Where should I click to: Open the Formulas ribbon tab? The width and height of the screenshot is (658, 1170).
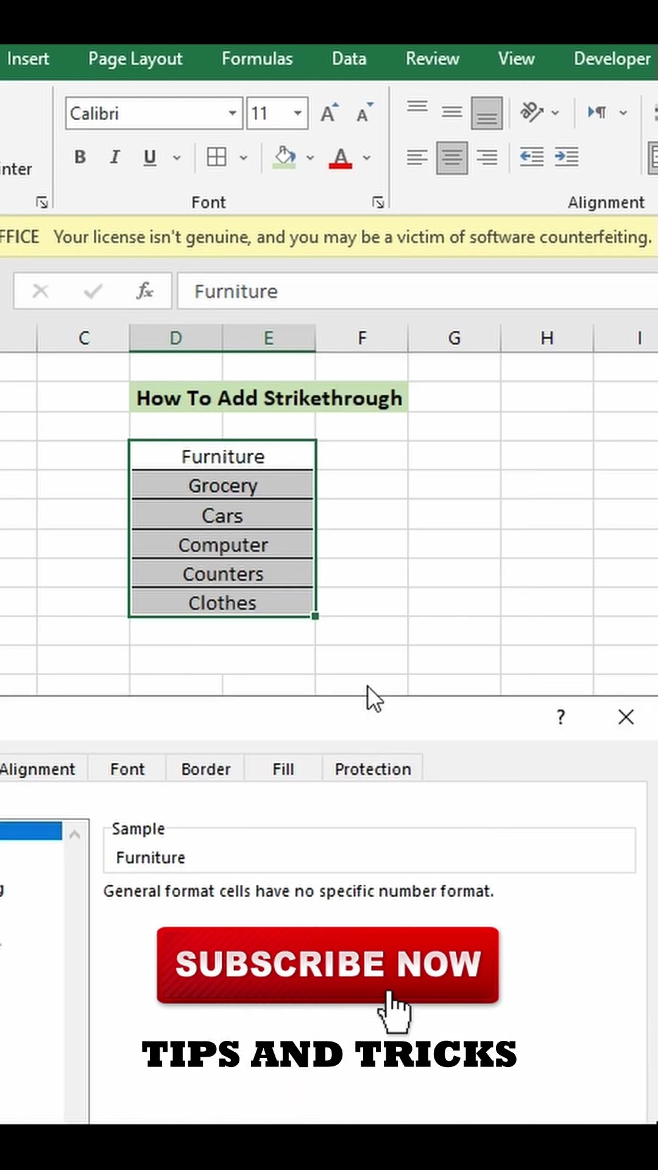point(257,58)
